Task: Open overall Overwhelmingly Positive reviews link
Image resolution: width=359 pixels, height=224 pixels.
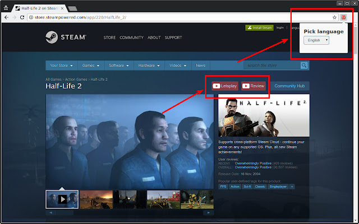Action: pos(253,167)
